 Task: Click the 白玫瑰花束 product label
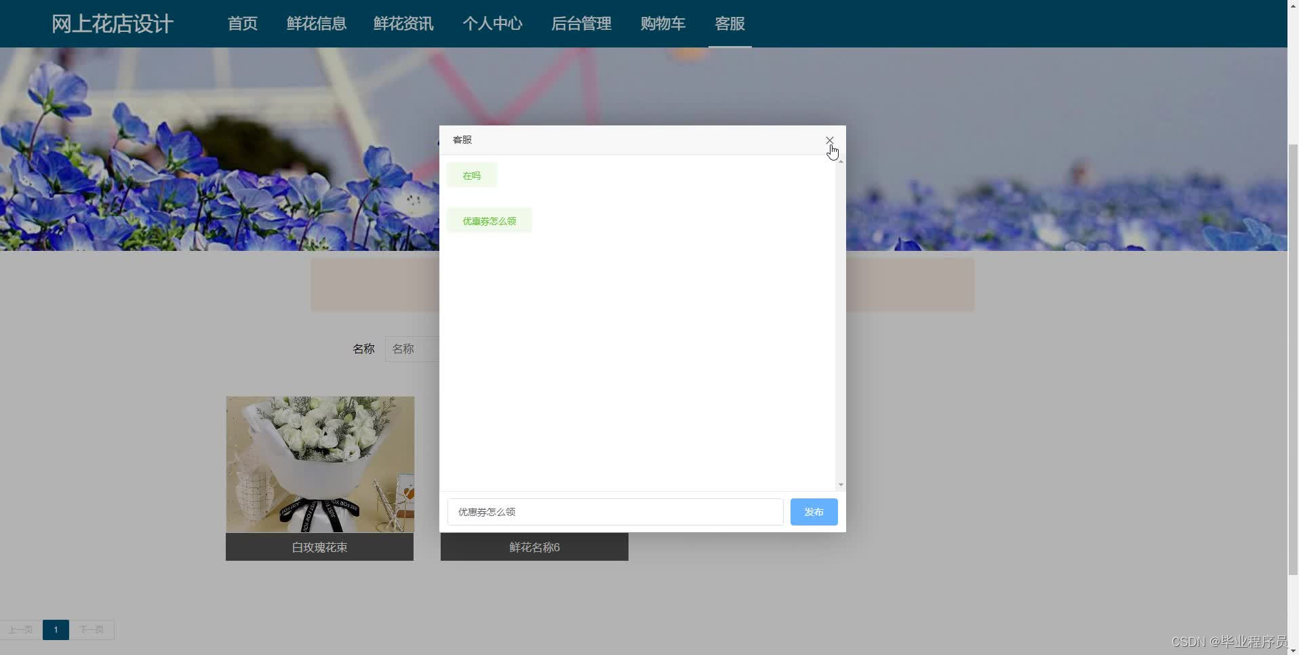coord(319,547)
